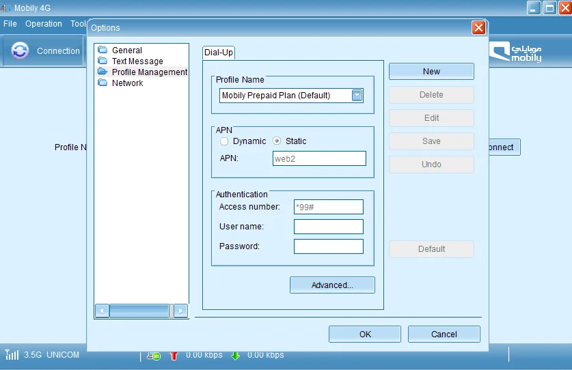
Task: Click the Mobily logo
Action: pos(515,52)
